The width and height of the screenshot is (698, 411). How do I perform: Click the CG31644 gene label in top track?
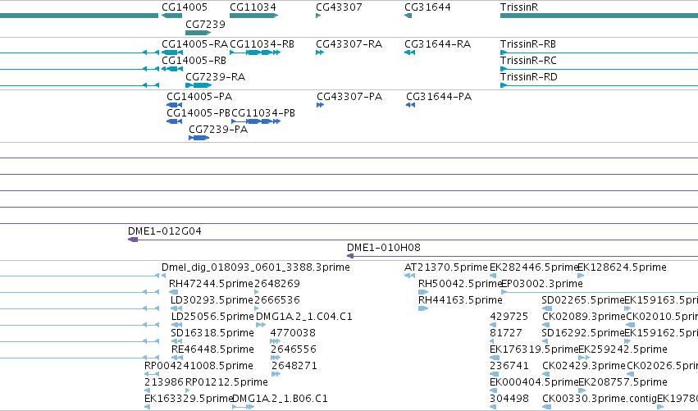click(x=427, y=7)
